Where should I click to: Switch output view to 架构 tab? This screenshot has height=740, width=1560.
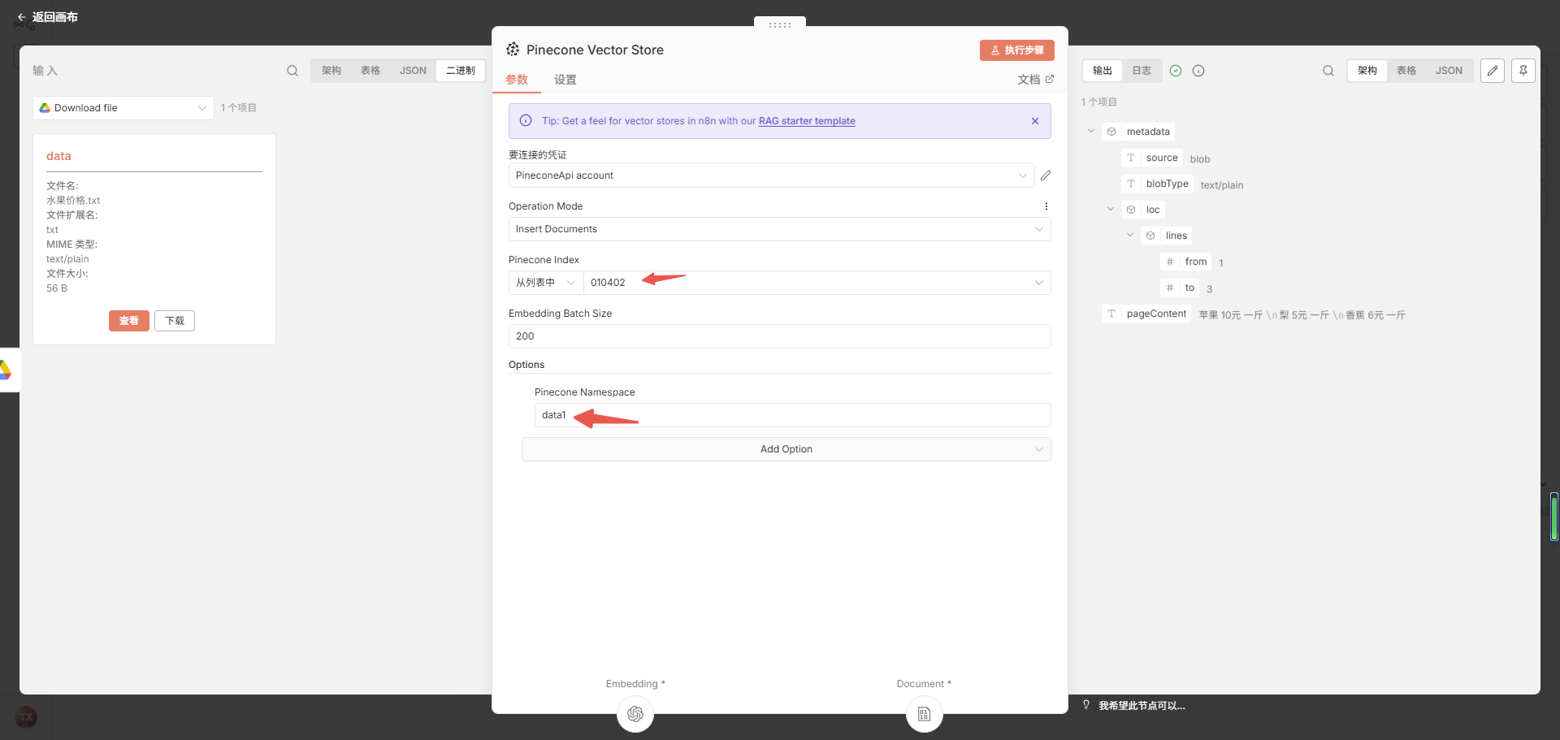pyautogui.click(x=1367, y=71)
